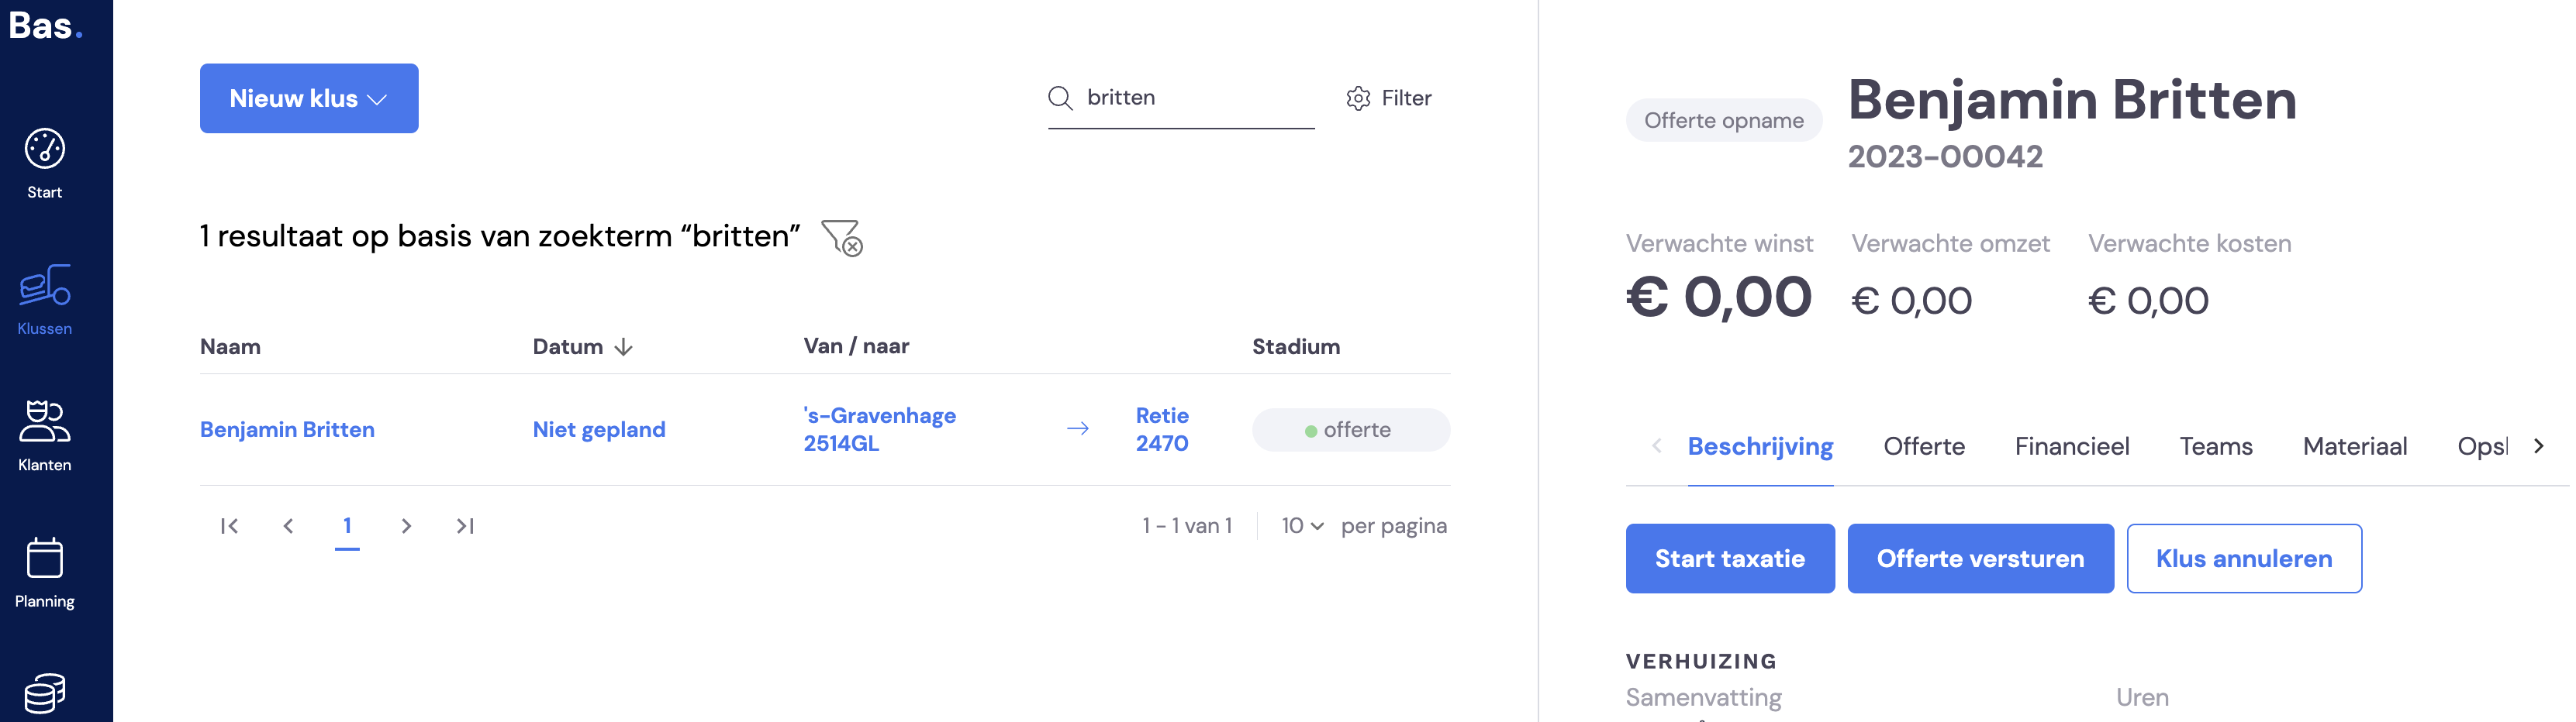Go to Klussen in sidebar
Screen dimensions: 2576x722
44,300
